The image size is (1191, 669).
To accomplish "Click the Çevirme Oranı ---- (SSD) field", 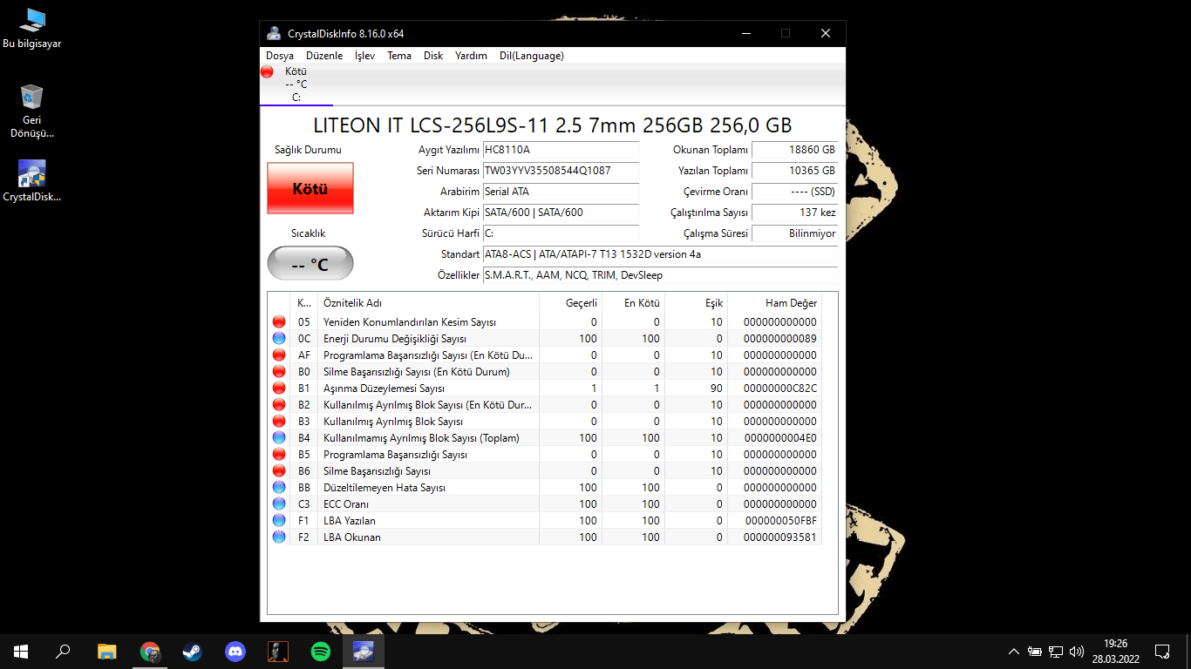I will (794, 192).
